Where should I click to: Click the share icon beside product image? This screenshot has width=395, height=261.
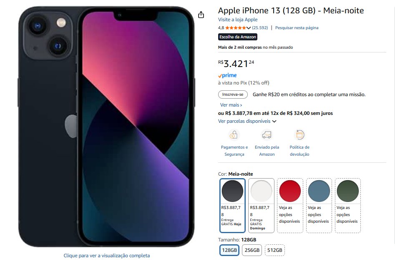[x=201, y=15]
